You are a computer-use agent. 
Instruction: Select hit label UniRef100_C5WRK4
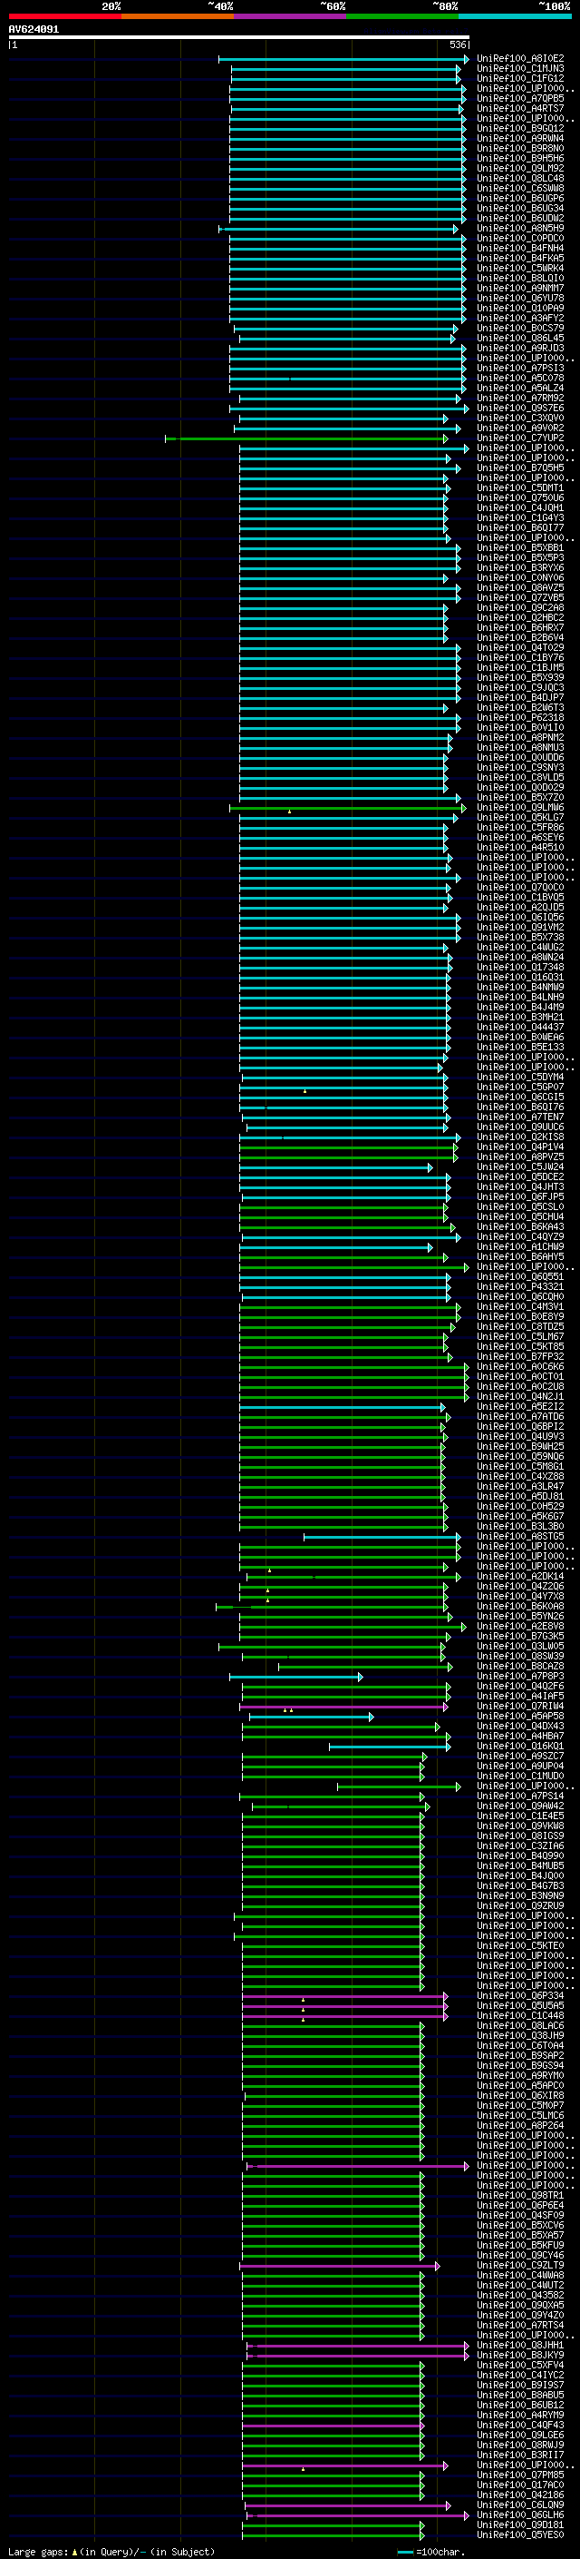(520, 268)
